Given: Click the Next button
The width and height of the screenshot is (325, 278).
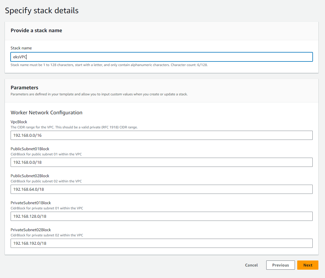Looking at the screenshot, I should click(308, 265).
